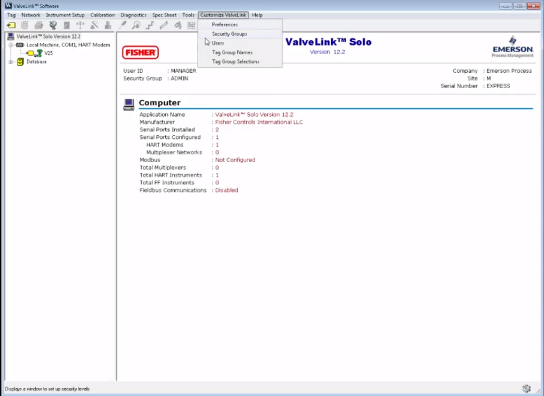Click the gear icon in the status bar
The image size is (544, 396).
(x=526, y=388)
